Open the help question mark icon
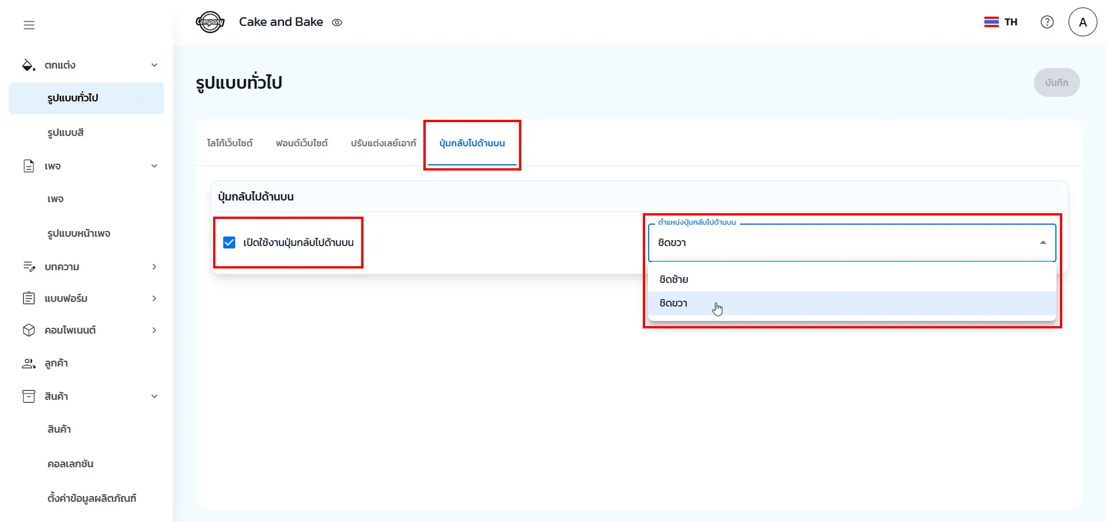 click(x=1047, y=22)
